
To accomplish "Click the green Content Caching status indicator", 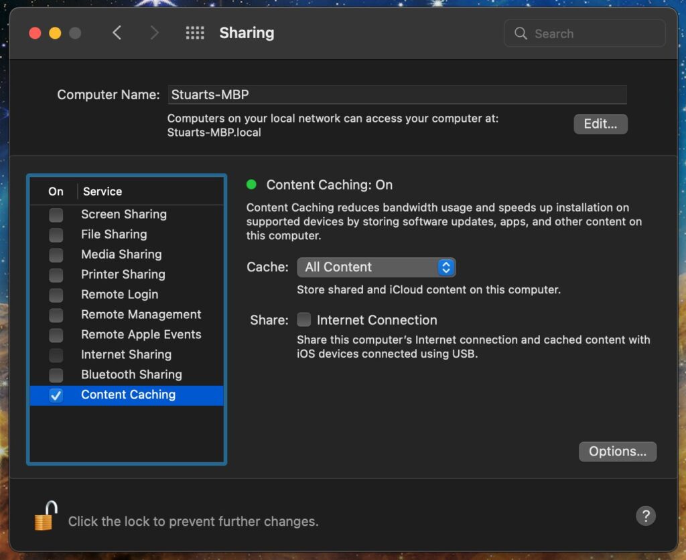I will click(x=252, y=185).
